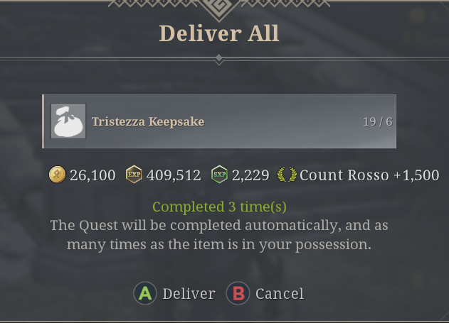The image size is (449, 323).
Task: Click the green Completed 3 time(s) text
Action: (x=218, y=207)
